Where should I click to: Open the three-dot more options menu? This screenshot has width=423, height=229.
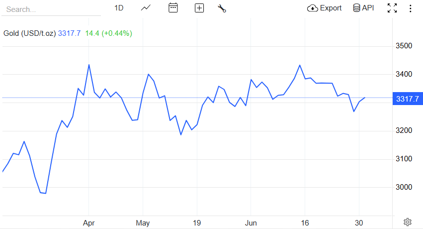pyautogui.click(x=410, y=8)
